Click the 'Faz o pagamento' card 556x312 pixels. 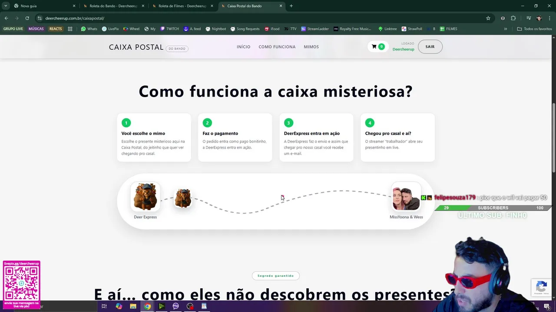235,137
